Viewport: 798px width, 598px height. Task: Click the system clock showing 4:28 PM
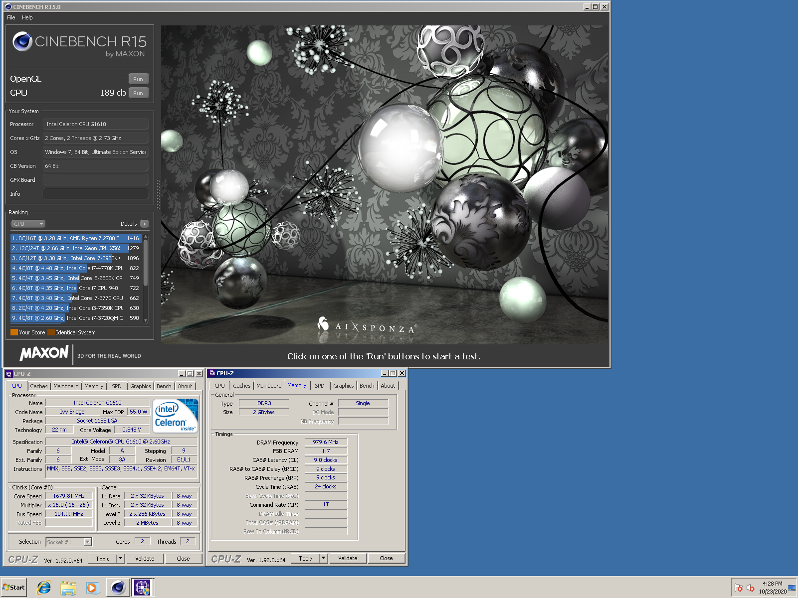pyautogui.click(x=772, y=584)
